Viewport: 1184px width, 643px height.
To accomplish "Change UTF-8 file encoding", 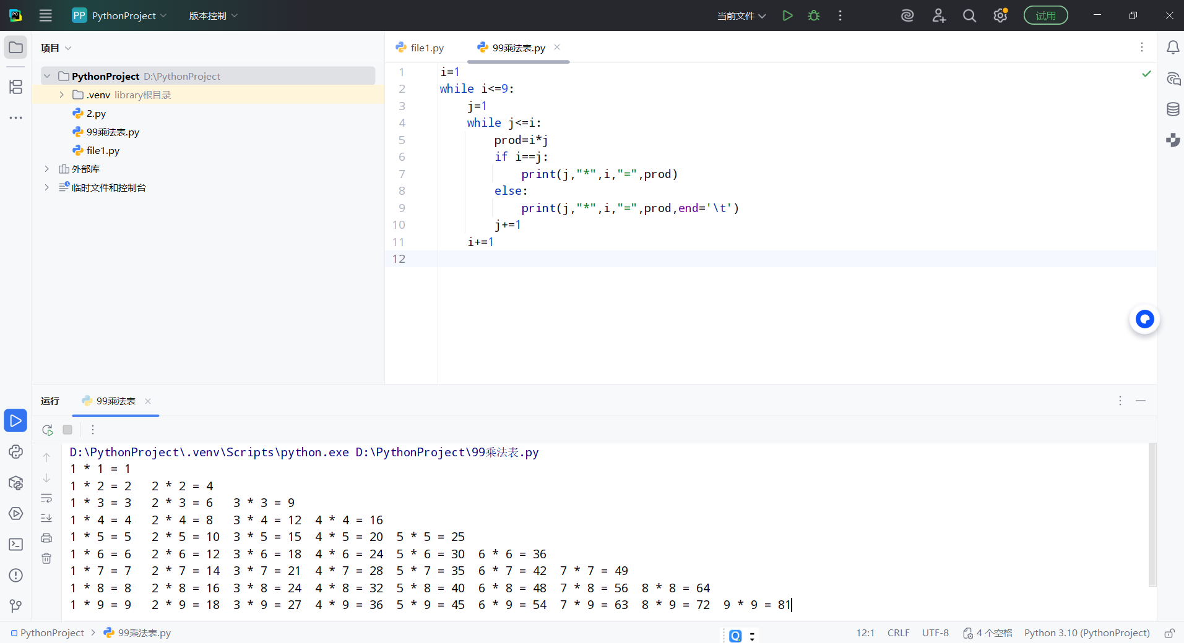I will pyautogui.click(x=935, y=633).
